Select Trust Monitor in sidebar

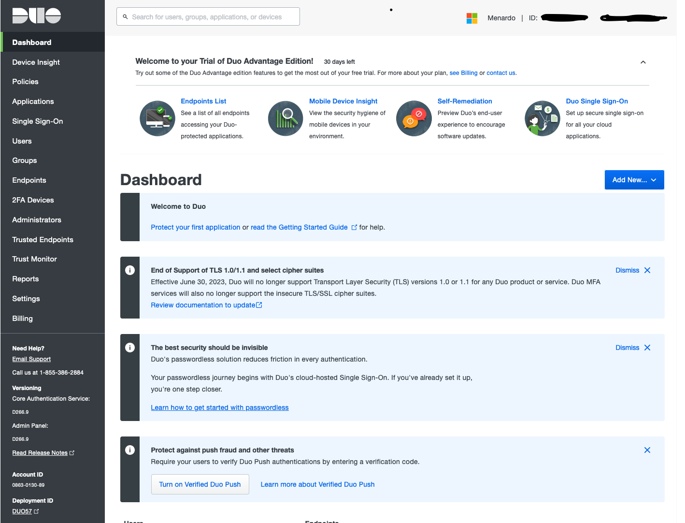(53, 259)
